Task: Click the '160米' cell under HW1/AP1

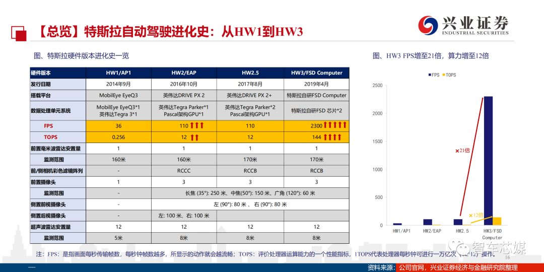Action: [x=118, y=160]
